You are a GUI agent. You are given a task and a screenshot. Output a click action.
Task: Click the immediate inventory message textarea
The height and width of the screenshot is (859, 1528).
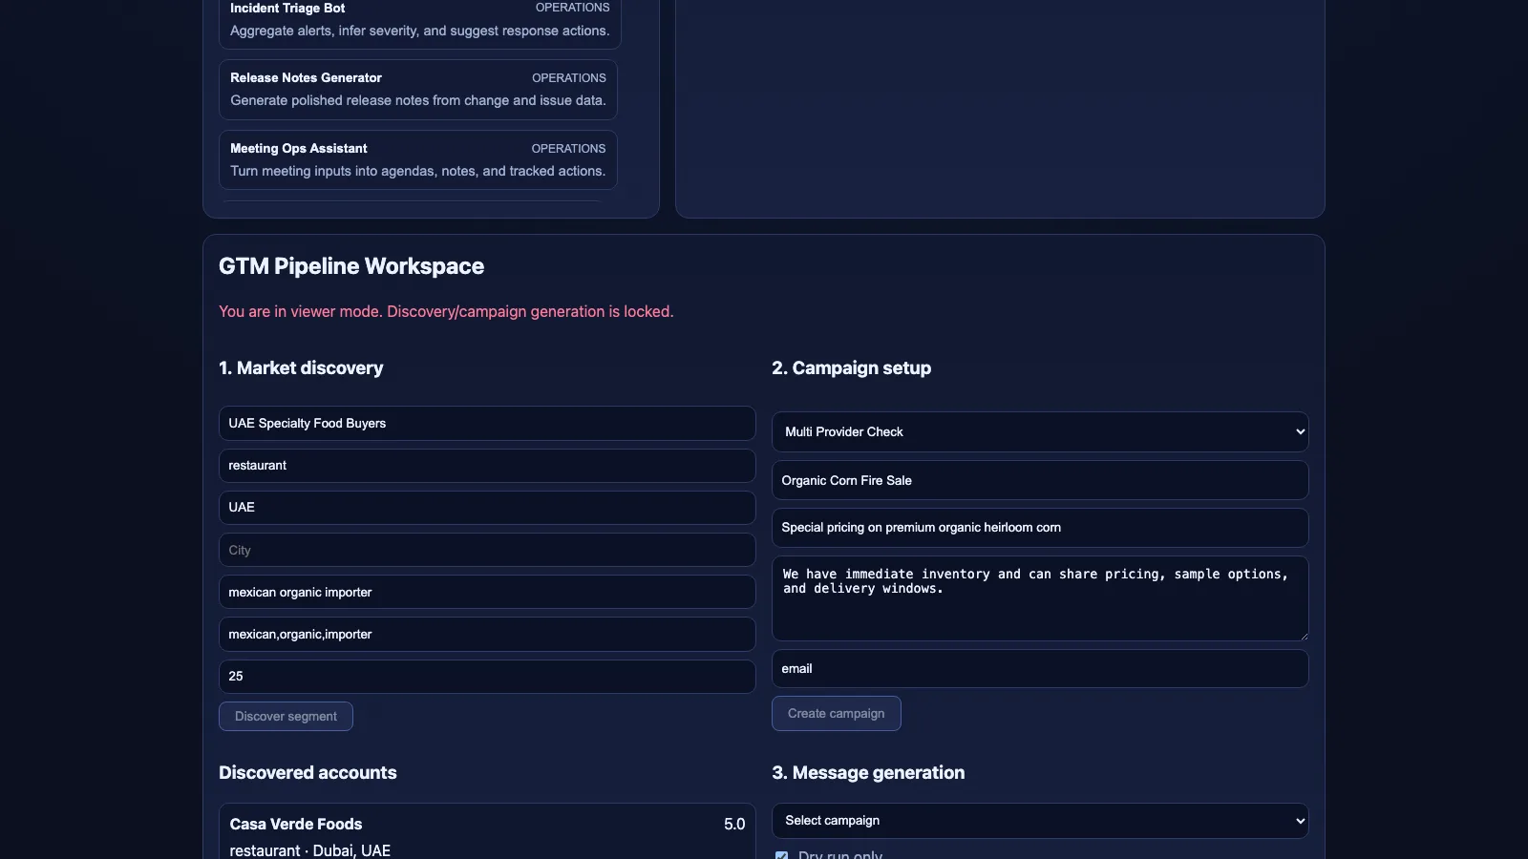(1039, 598)
